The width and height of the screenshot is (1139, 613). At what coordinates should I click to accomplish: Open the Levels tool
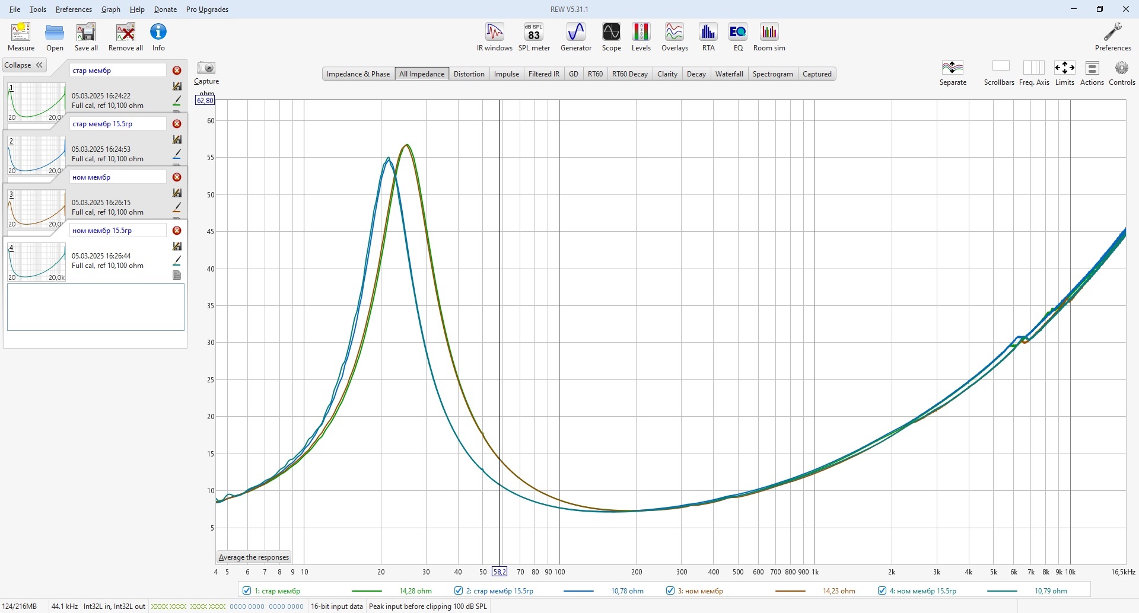coord(641,37)
